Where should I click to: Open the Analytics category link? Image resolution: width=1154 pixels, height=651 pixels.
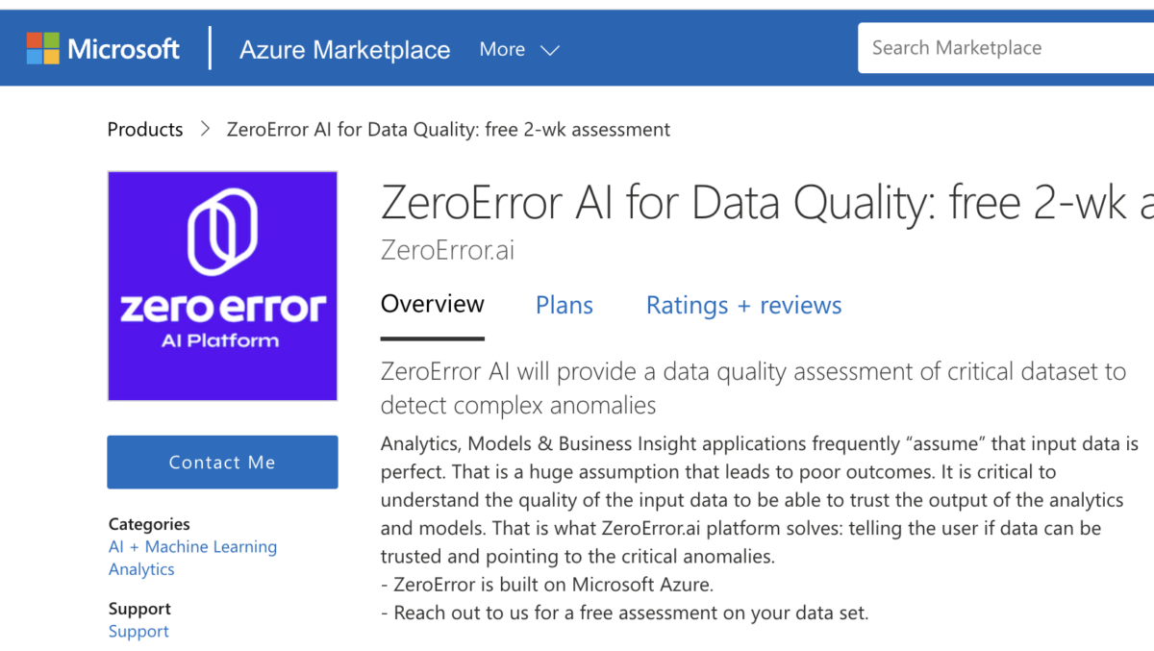(141, 568)
